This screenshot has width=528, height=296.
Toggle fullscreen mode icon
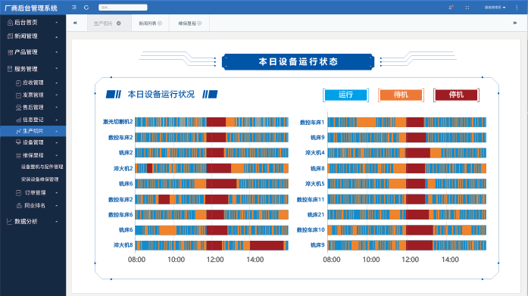pos(467,8)
